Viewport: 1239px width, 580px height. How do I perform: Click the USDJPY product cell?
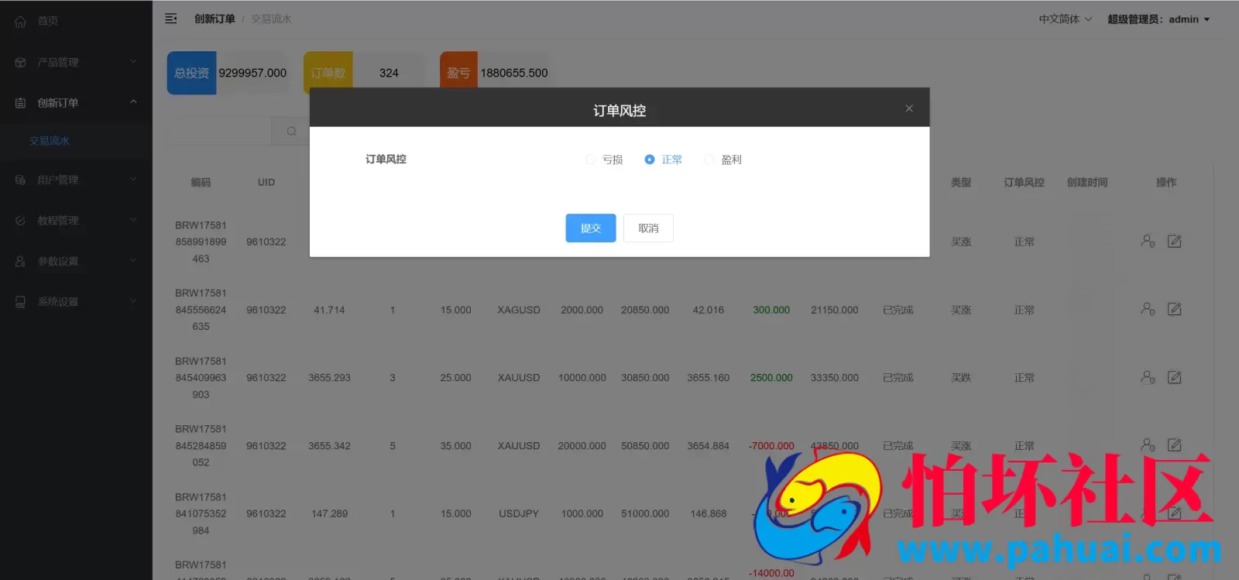(519, 513)
